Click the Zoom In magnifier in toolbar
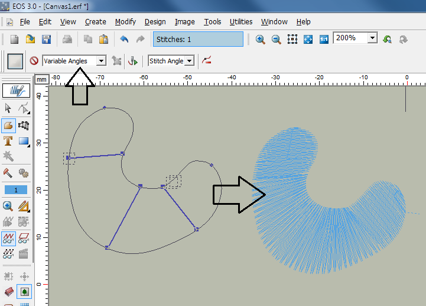 coord(261,40)
